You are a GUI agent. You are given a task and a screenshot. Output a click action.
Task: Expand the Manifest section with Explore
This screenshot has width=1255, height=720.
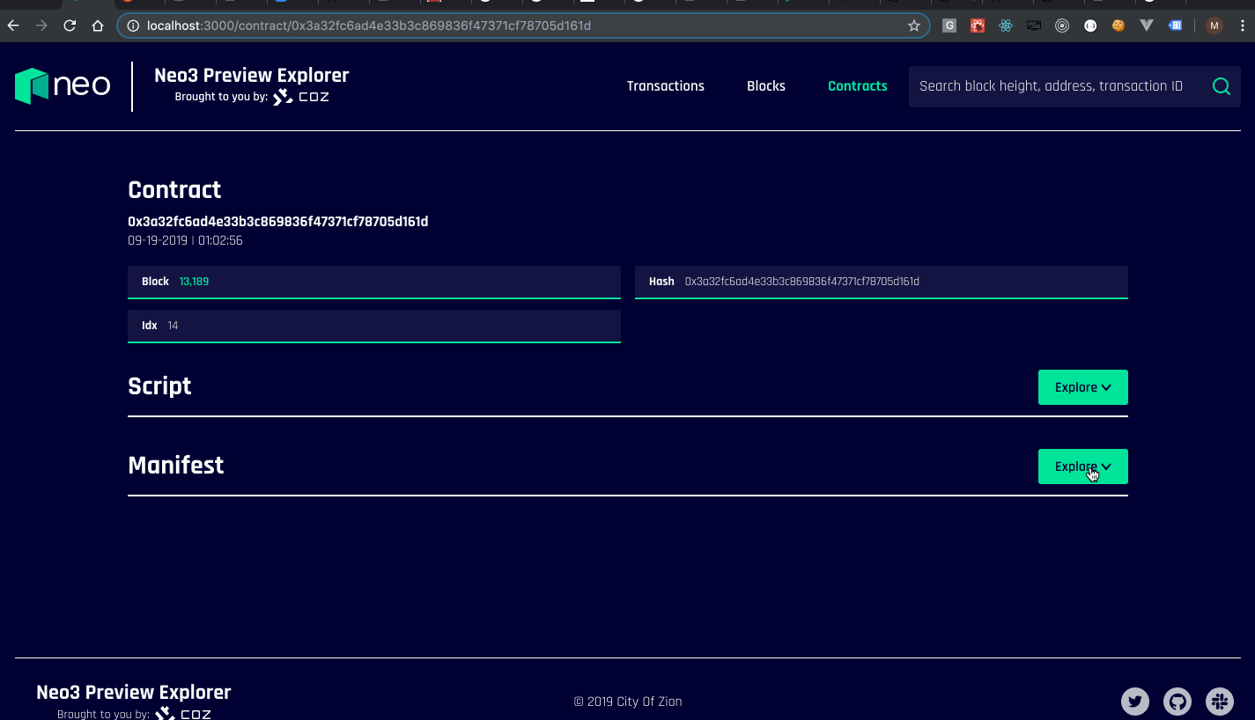tap(1082, 467)
